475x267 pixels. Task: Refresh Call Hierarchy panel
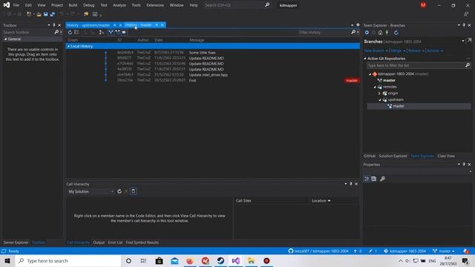pyautogui.click(x=119, y=191)
